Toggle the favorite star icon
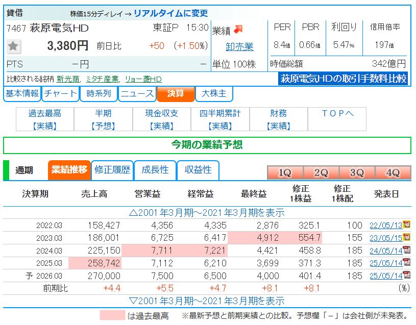The height and width of the screenshot is (325, 416). point(13,46)
